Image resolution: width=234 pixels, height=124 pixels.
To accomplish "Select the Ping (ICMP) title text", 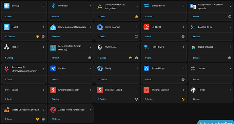I will [x=158, y=47].
